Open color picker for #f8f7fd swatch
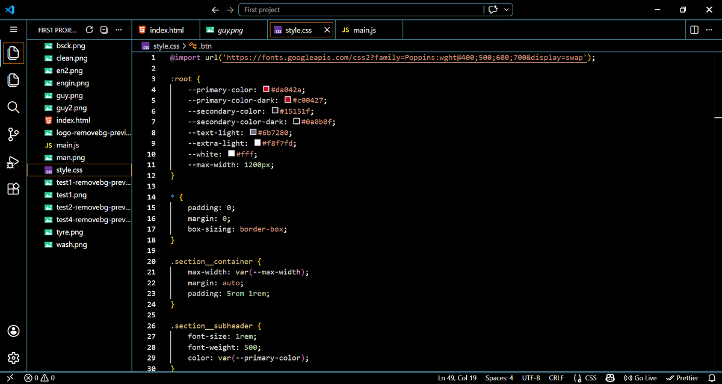This screenshot has height=384, width=722. pyautogui.click(x=258, y=143)
